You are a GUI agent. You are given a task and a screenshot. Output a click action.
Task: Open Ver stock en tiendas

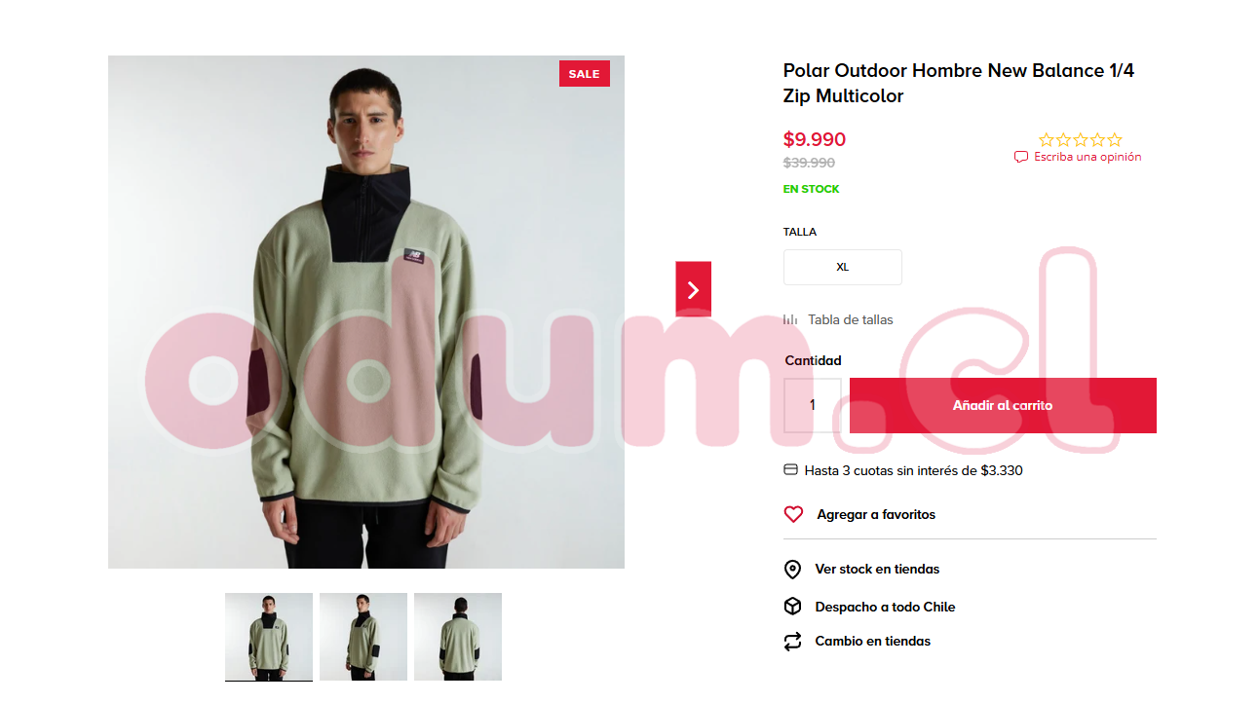click(x=877, y=570)
